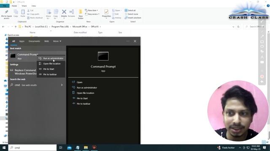
Task: Open search options ellipsis menu
Action: pyautogui.click(x=128, y=41)
